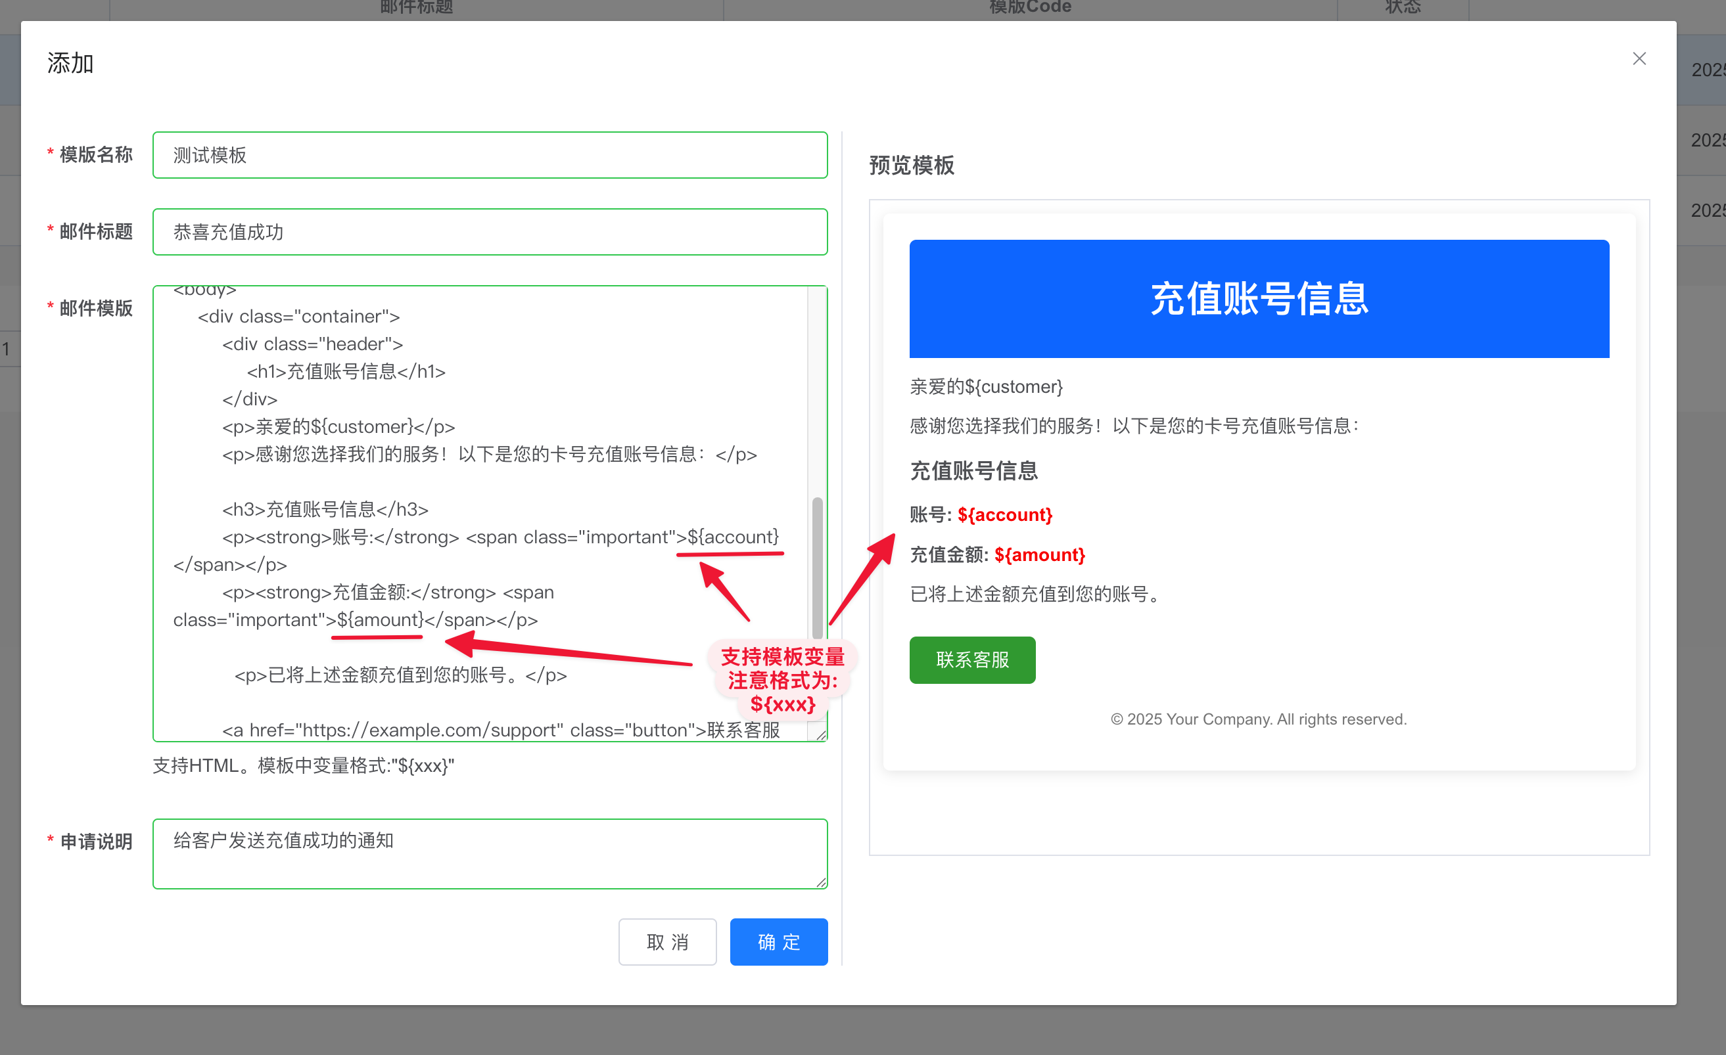Click the resize handle of 申请说明 textarea
The width and height of the screenshot is (1726, 1055).
click(x=820, y=882)
